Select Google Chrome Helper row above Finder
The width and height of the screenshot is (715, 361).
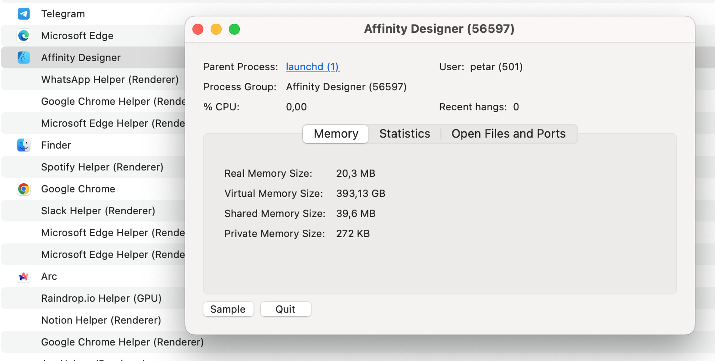93,101
